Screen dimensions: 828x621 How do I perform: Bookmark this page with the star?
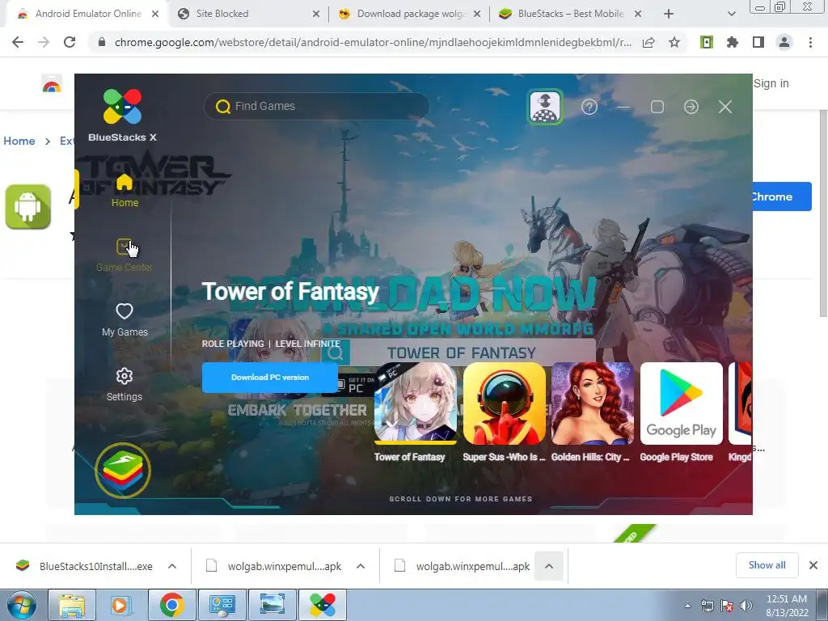point(674,42)
